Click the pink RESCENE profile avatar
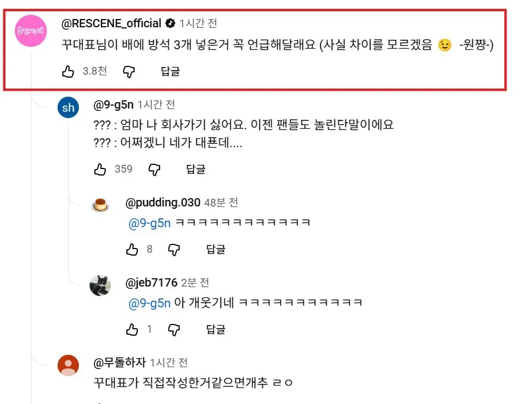Screen dimensions: 522x404 click(31, 31)
